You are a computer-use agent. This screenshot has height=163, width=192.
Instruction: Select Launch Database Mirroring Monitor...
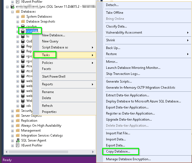(x=133, y=68)
